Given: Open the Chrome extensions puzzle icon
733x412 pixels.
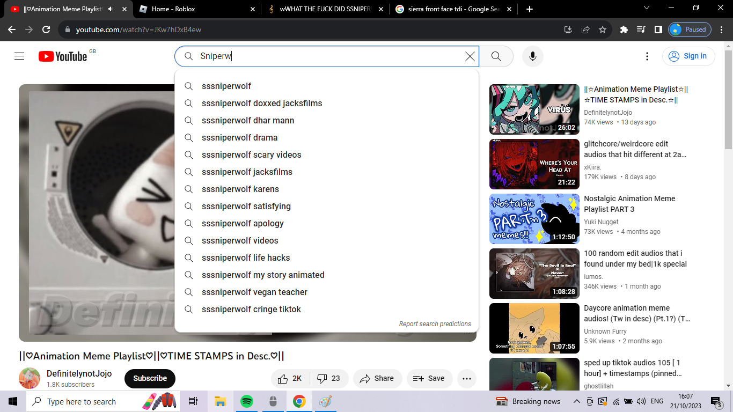Looking at the screenshot, I should point(624,30).
